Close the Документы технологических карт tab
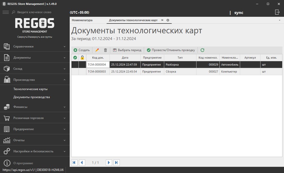Viewport: 284px width, 173px height. point(168,20)
